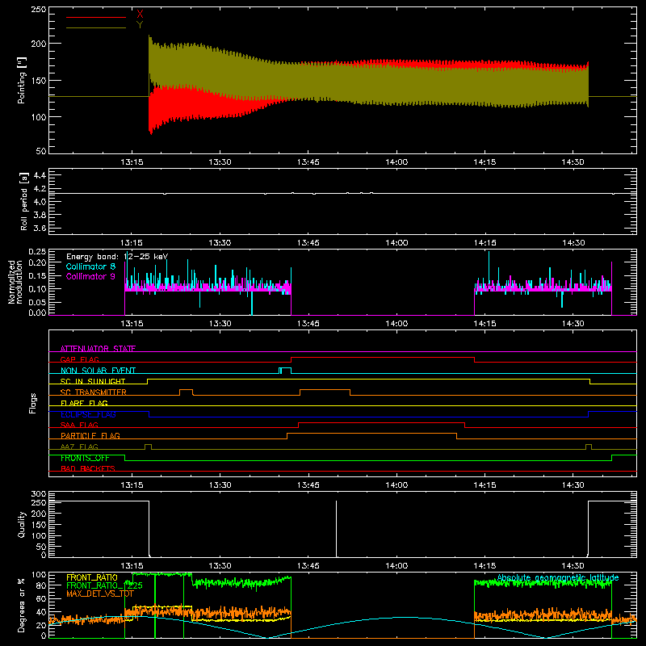The image size is (646, 646).
Task: Click the white spike in the Quality plot
Action: [336, 529]
